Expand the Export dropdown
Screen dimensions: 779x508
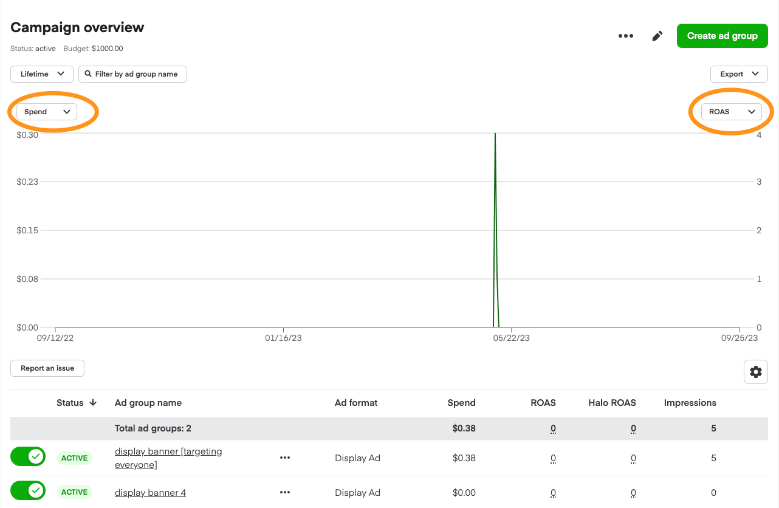pyautogui.click(x=739, y=74)
